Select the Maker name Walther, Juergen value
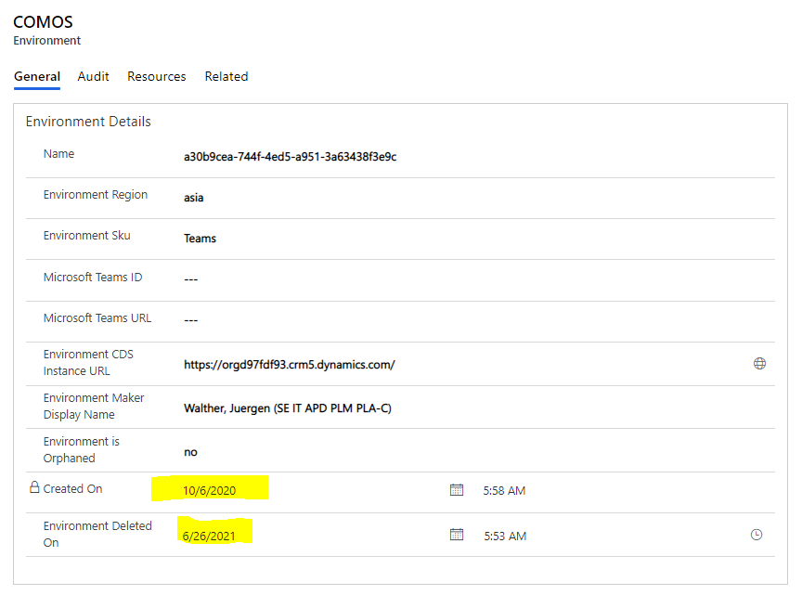Image resolution: width=802 pixels, height=608 pixels. point(288,408)
